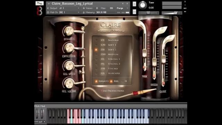The image size is (222, 125).
Task: Click the Claire Bassoon Virtuoso title
Action: 111,27
